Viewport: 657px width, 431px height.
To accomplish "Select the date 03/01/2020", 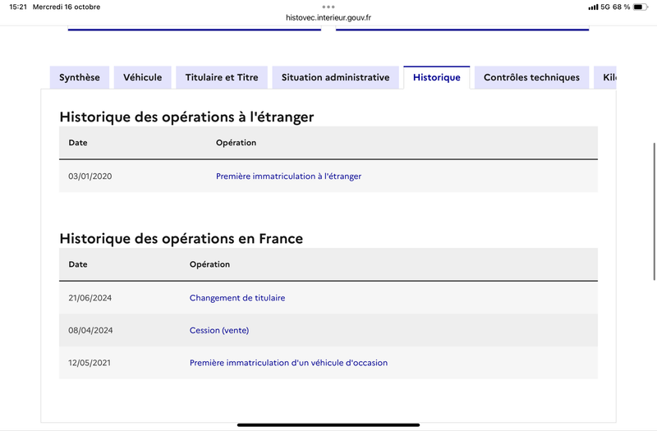I will (x=90, y=177).
